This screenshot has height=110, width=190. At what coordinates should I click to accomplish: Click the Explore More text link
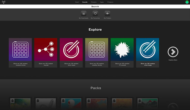173,60
